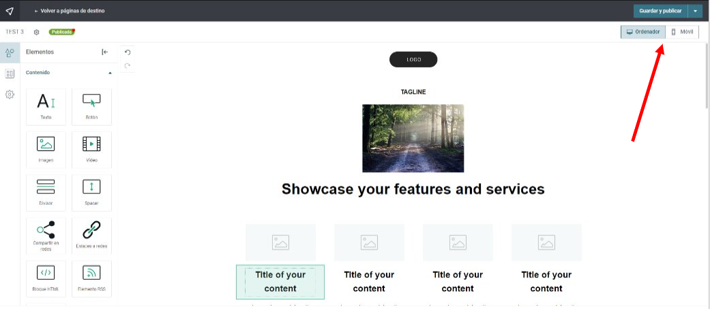Open page settings gear next to TEST 3
This screenshot has width=710, height=309.
click(37, 32)
